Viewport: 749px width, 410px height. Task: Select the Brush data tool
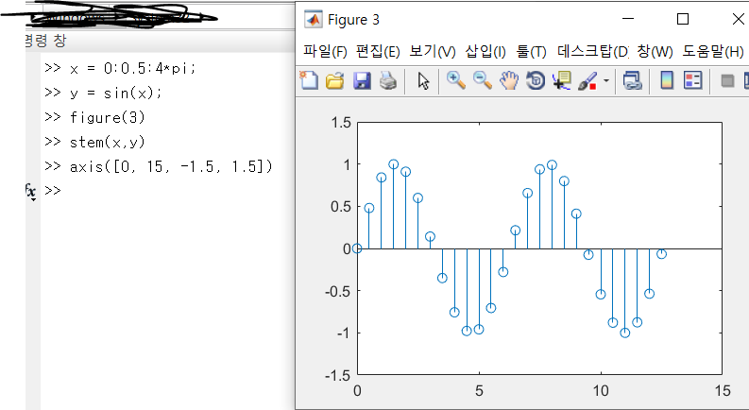(x=587, y=80)
